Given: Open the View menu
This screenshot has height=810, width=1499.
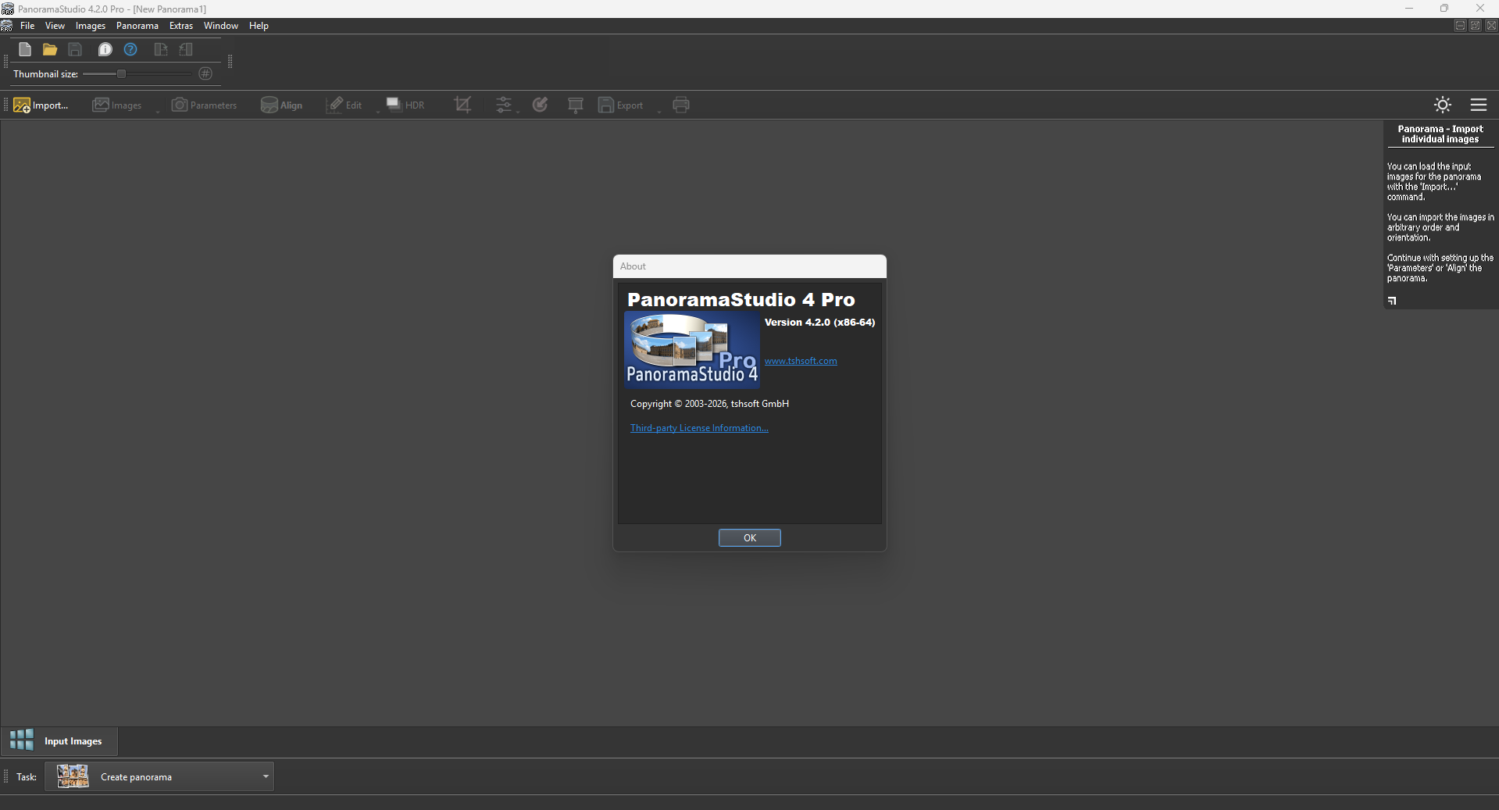Looking at the screenshot, I should pos(55,26).
